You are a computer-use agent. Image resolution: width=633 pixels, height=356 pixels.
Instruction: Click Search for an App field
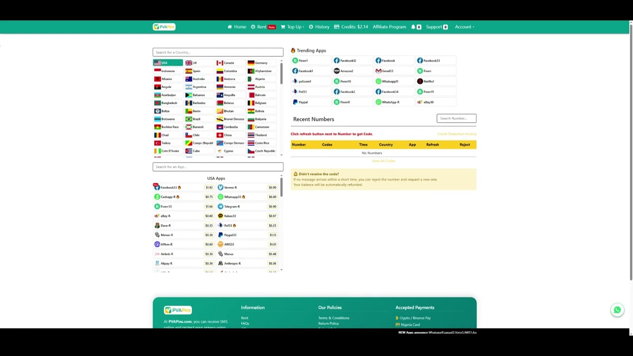218,167
